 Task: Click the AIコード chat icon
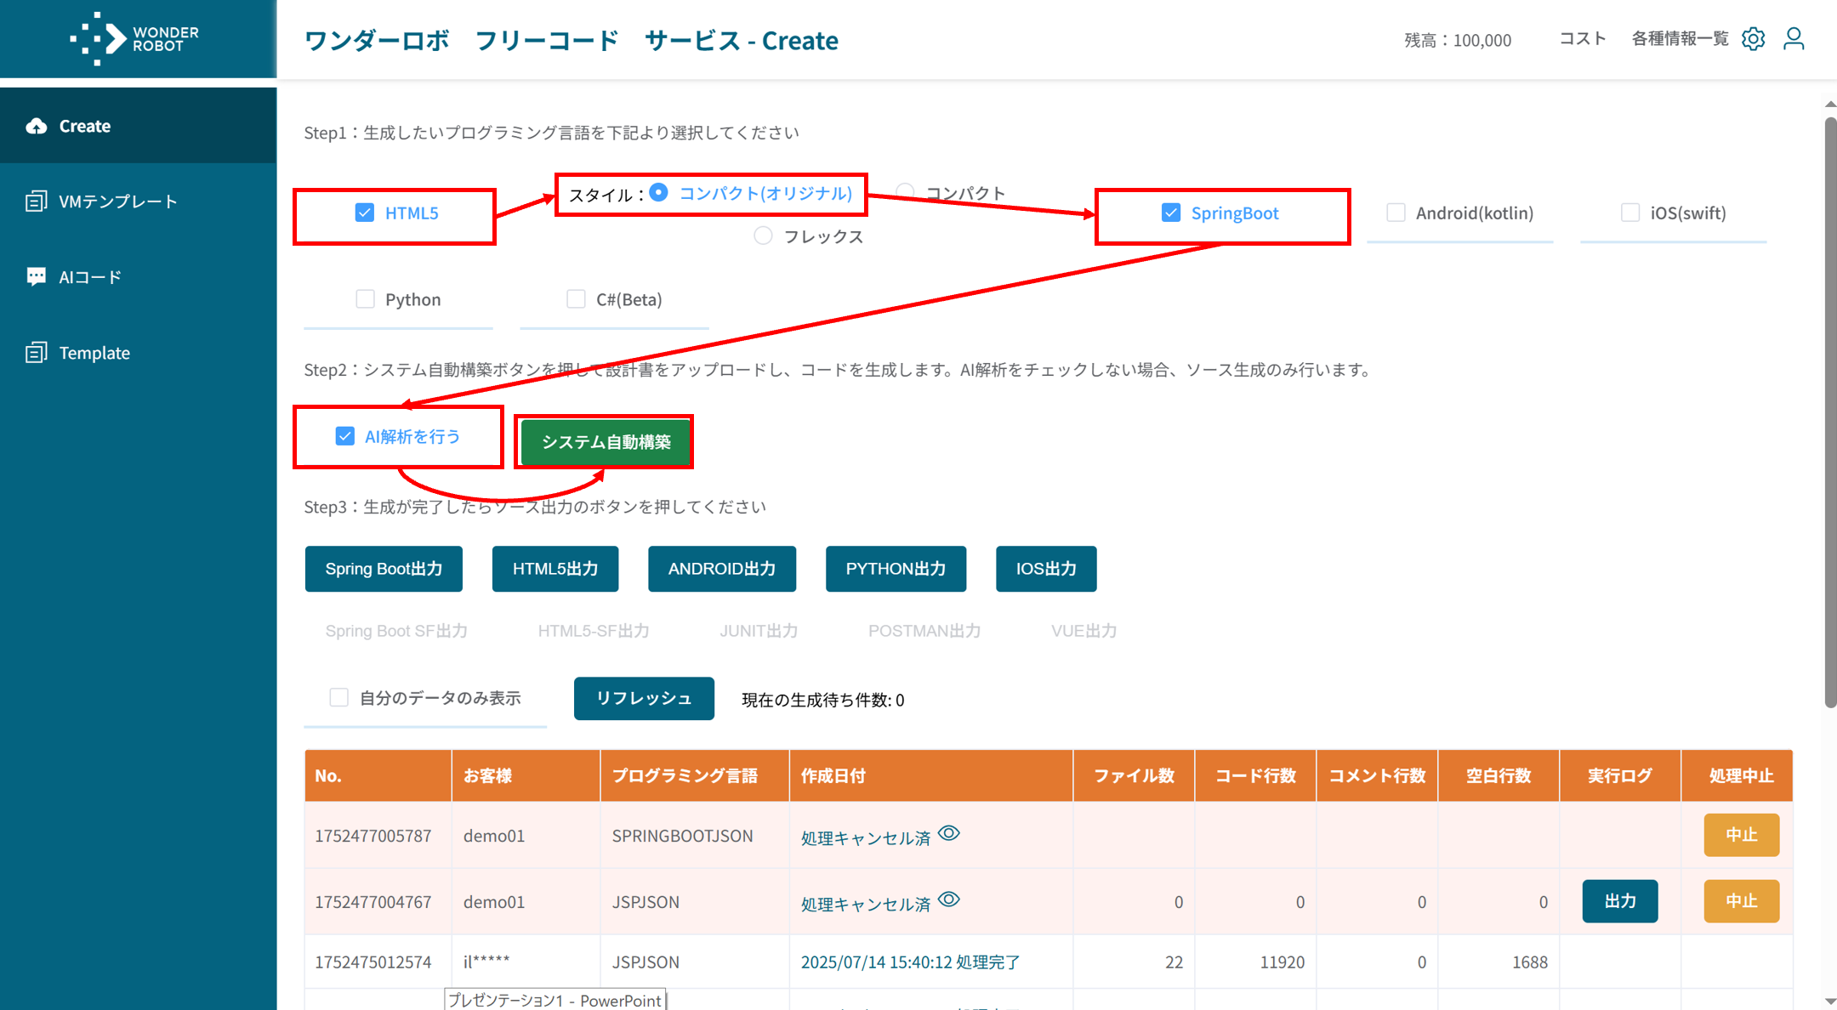pyautogui.click(x=36, y=277)
